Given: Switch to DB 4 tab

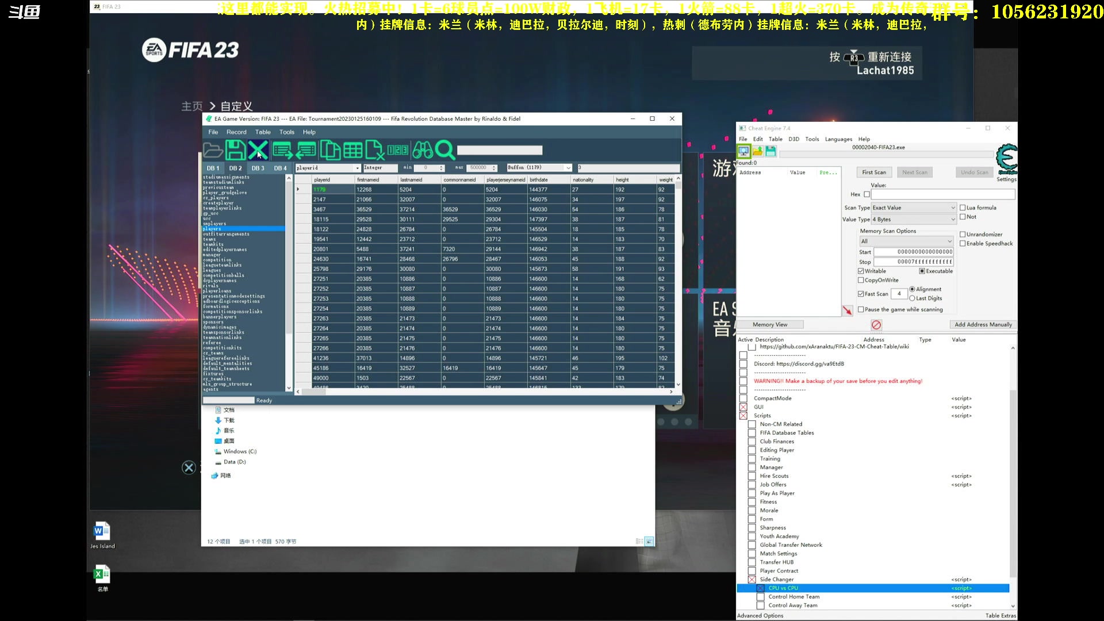Looking at the screenshot, I should pyautogui.click(x=281, y=168).
